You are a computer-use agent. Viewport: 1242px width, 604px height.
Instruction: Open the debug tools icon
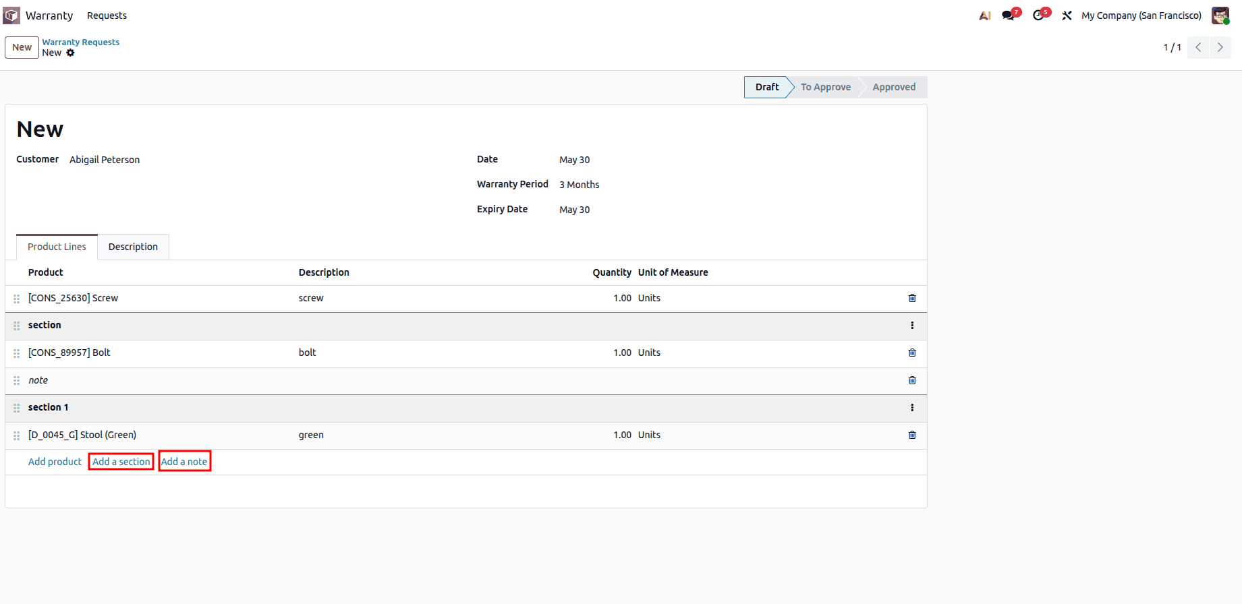point(1067,16)
